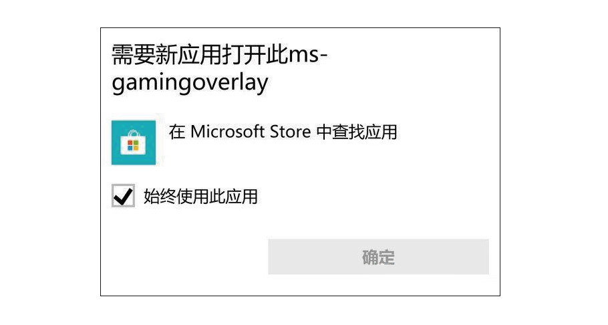
Task: Click the black checkmark in the checkbox
Action: pos(124,196)
